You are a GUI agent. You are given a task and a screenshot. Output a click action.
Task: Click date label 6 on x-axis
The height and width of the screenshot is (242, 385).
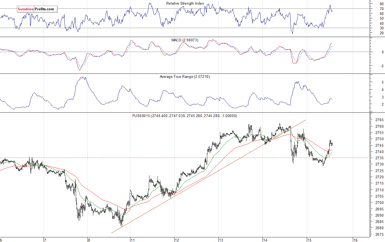tap(1, 240)
